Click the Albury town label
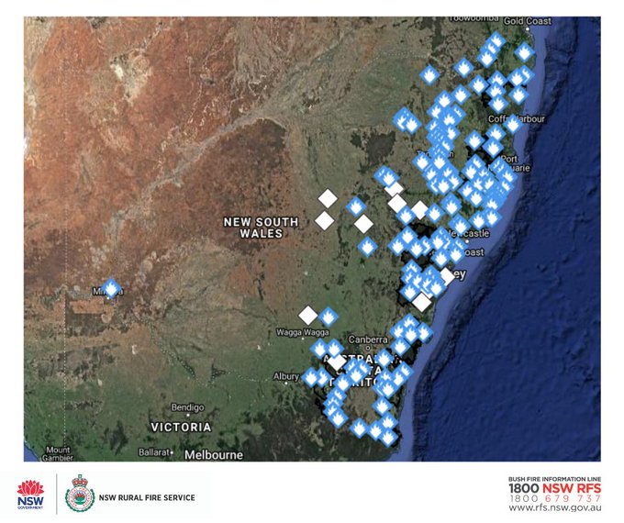 pos(285,376)
